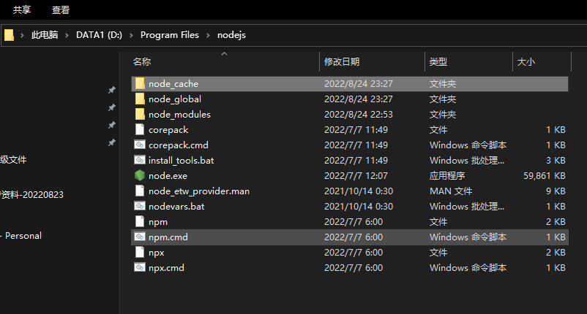Click the MAN 文件 type cell

coord(451,191)
